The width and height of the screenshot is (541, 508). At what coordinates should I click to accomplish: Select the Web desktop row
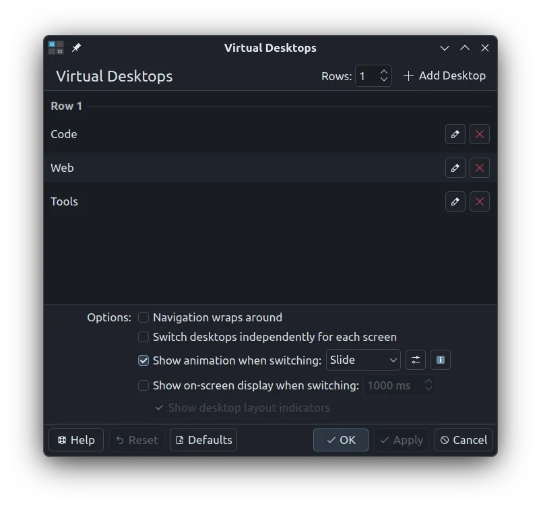pos(270,168)
